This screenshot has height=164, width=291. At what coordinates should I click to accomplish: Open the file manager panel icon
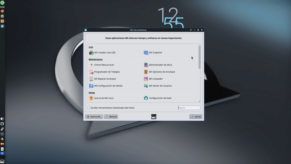click(x=2, y=16)
